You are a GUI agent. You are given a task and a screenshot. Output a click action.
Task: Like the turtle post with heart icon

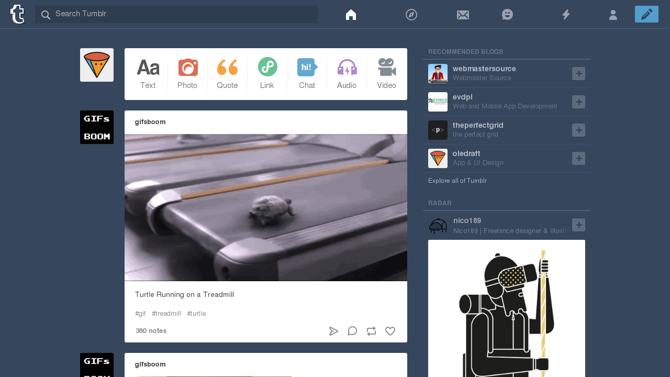click(x=390, y=331)
